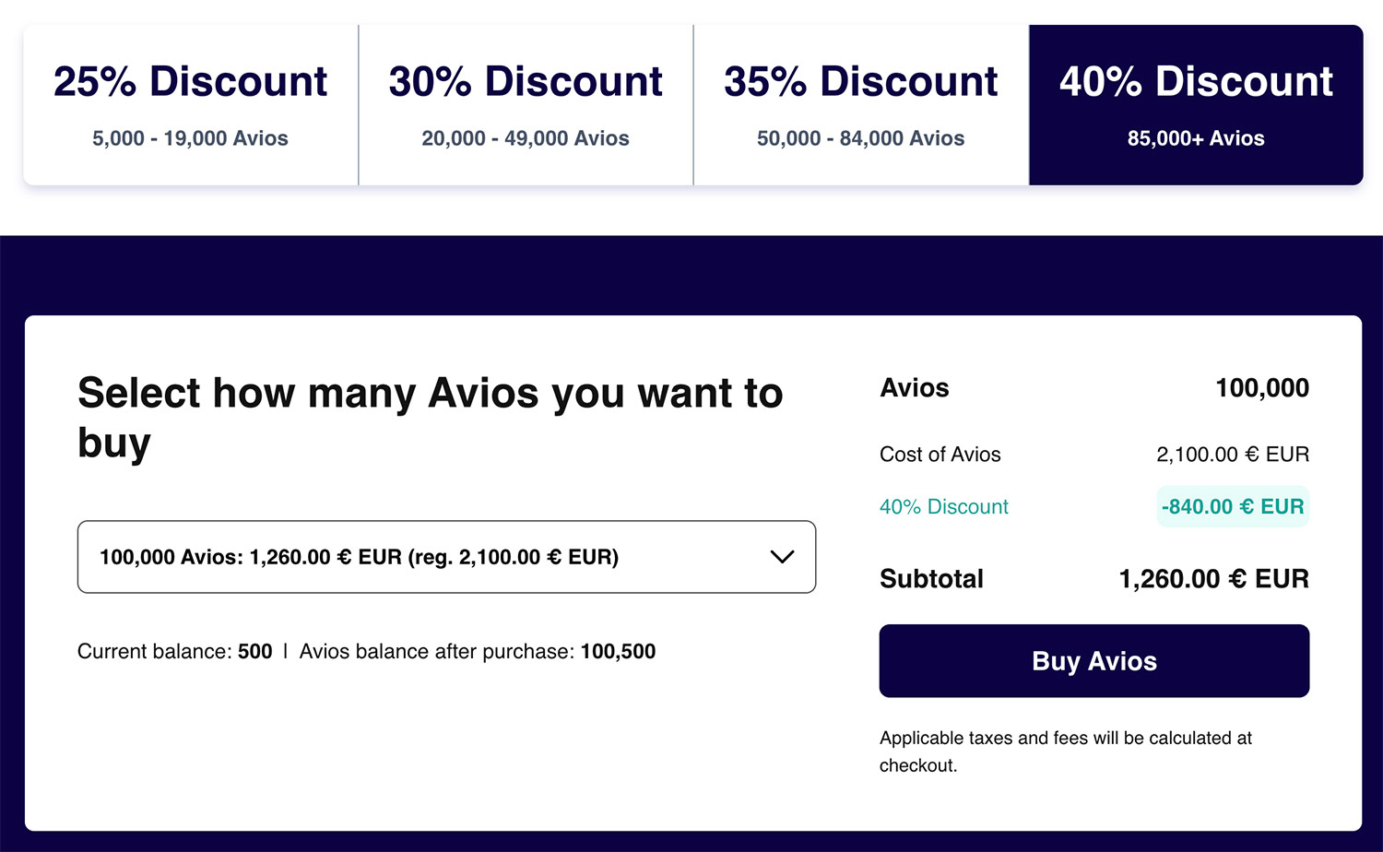The width and height of the screenshot is (1383, 852).
Task: Click the green 40% Discount summary label
Action: click(943, 506)
